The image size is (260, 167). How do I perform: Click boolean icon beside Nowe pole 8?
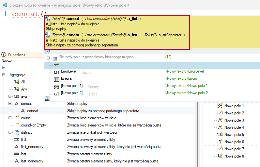[220, 156]
